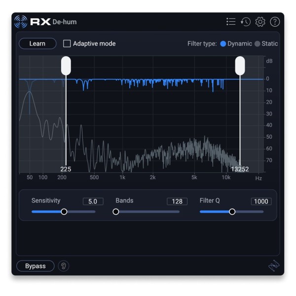Screen dimensions: 296x296
Task: Click the Bypass button
Action: click(36, 266)
